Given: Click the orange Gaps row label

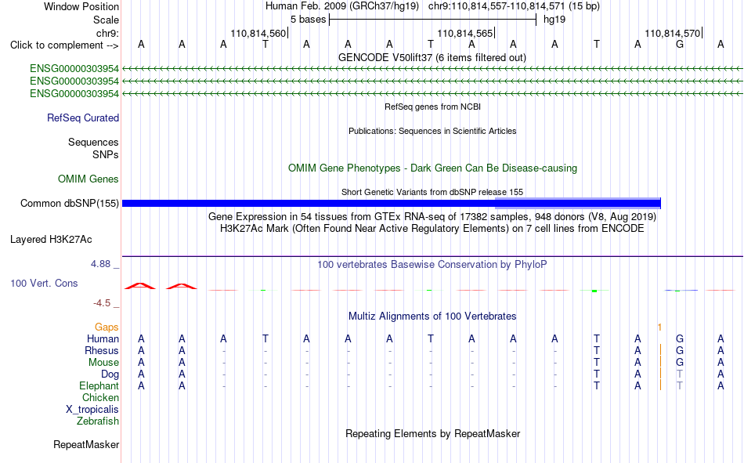Looking at the screenshot, I should [x=107, y=327].
